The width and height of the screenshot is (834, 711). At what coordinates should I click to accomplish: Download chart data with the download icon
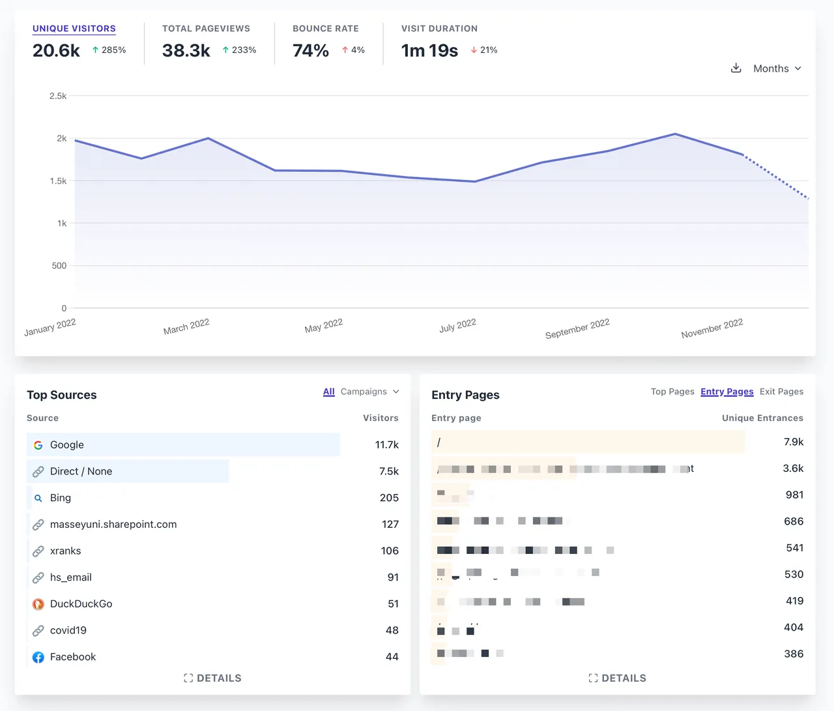point(736,68)
